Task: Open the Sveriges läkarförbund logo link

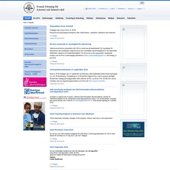Action: 34,91
